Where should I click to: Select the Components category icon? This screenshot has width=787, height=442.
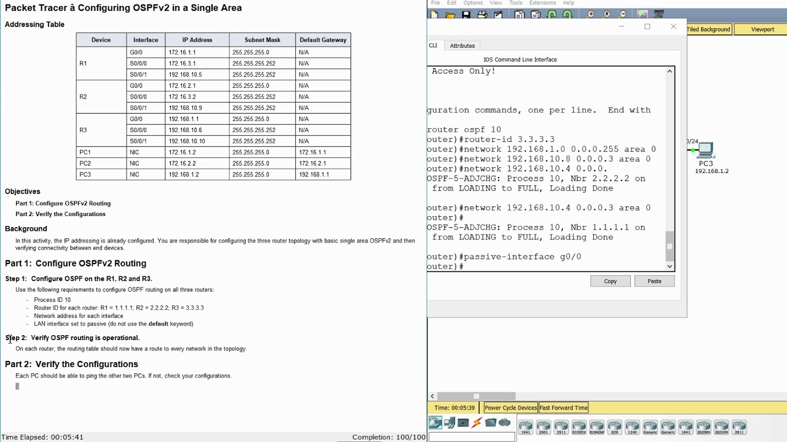(464, 422)
